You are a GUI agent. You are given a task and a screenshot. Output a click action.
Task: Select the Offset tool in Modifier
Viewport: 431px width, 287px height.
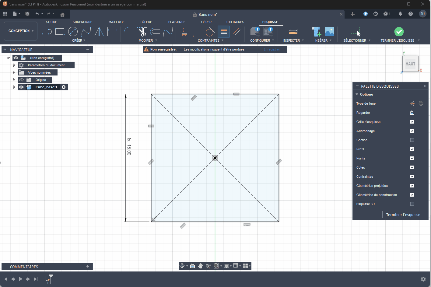pos(155,31)
